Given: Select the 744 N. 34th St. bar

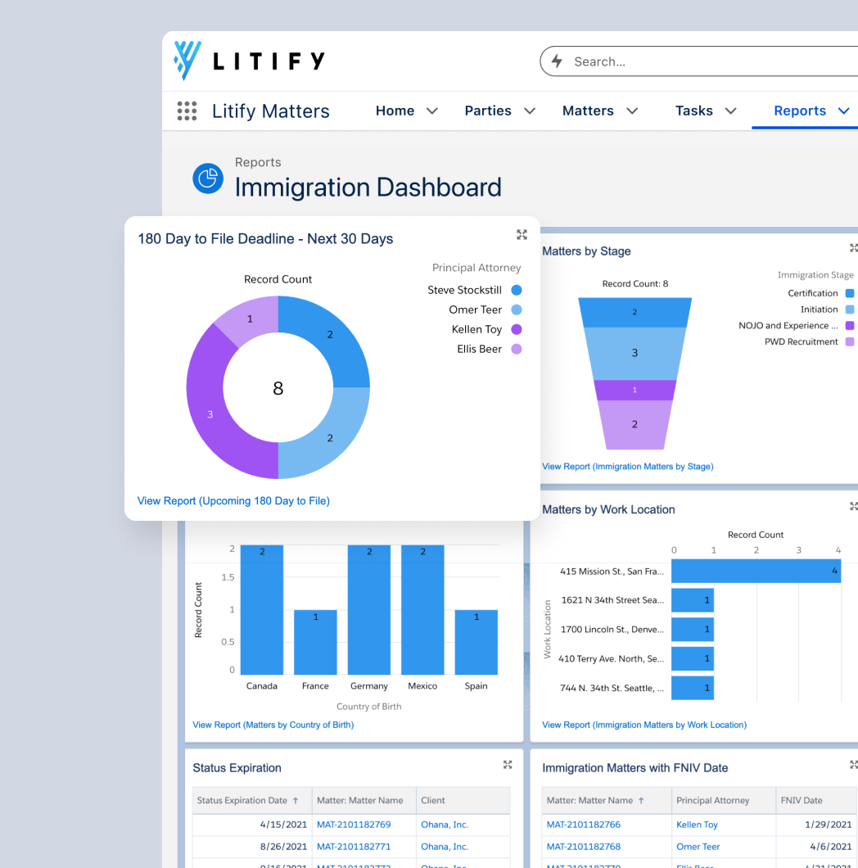Looking at the screenshot, I should point(693,688).
